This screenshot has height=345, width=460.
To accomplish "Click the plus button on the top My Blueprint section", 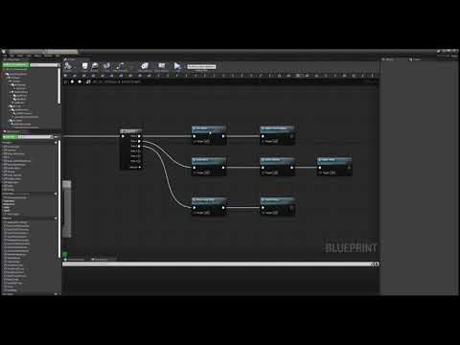I will tap(56, 143).
